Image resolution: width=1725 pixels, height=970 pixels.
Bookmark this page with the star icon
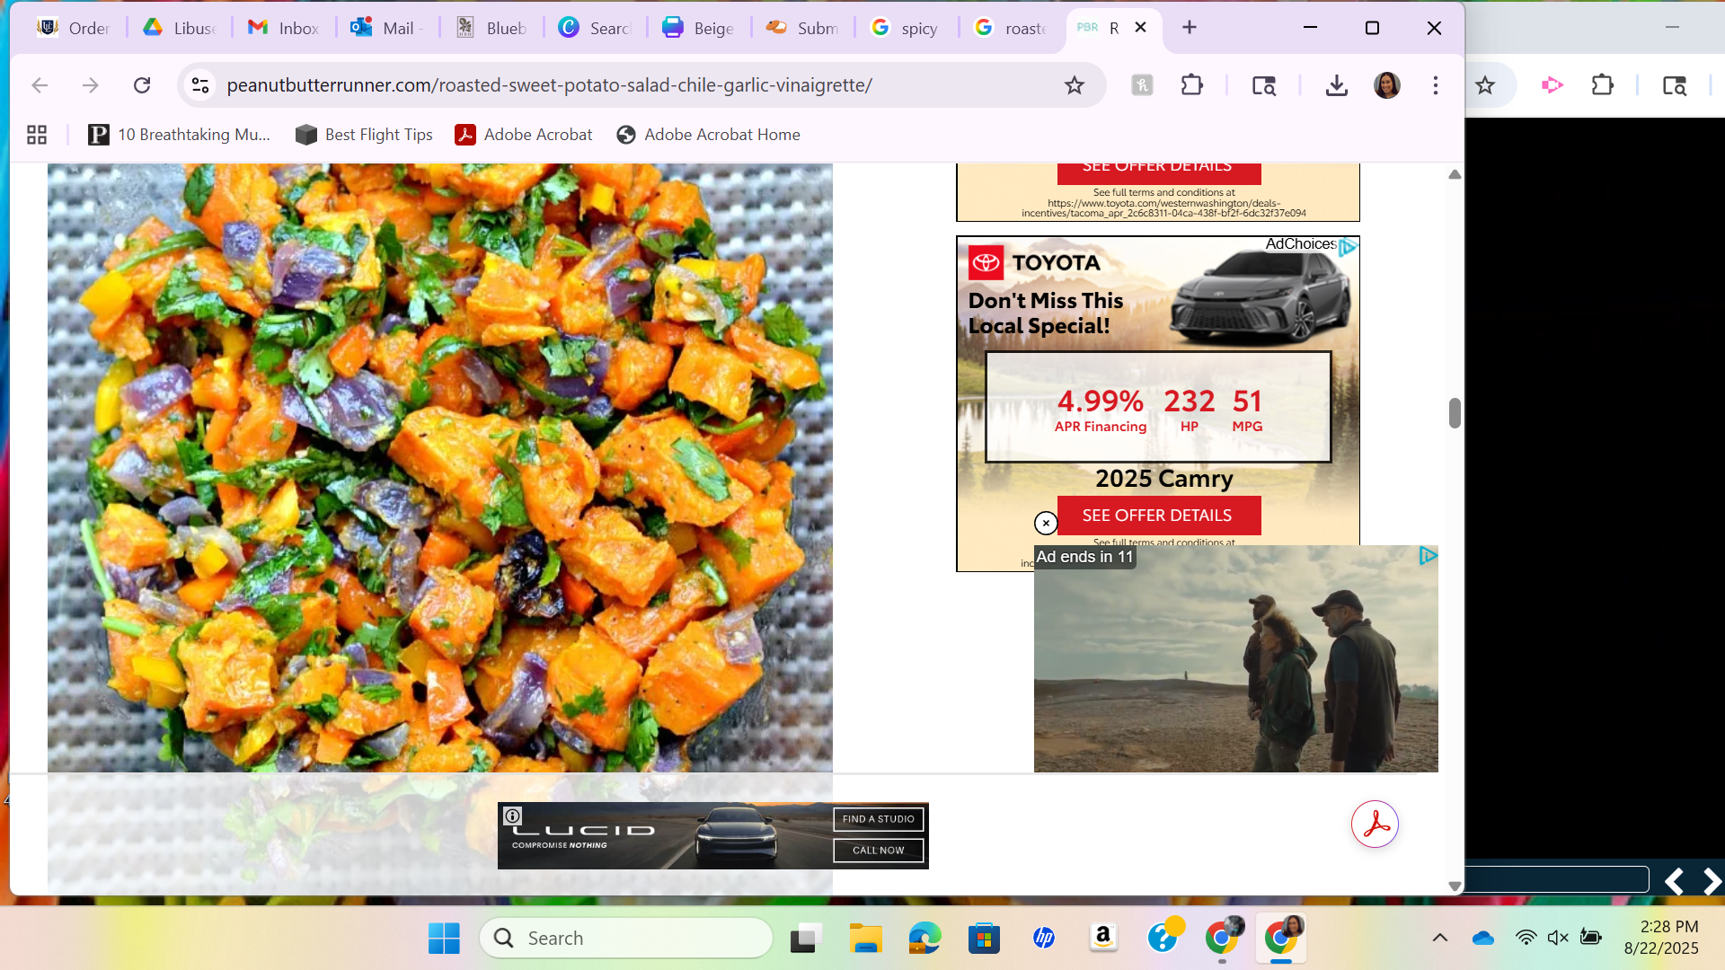point(1074,85)
